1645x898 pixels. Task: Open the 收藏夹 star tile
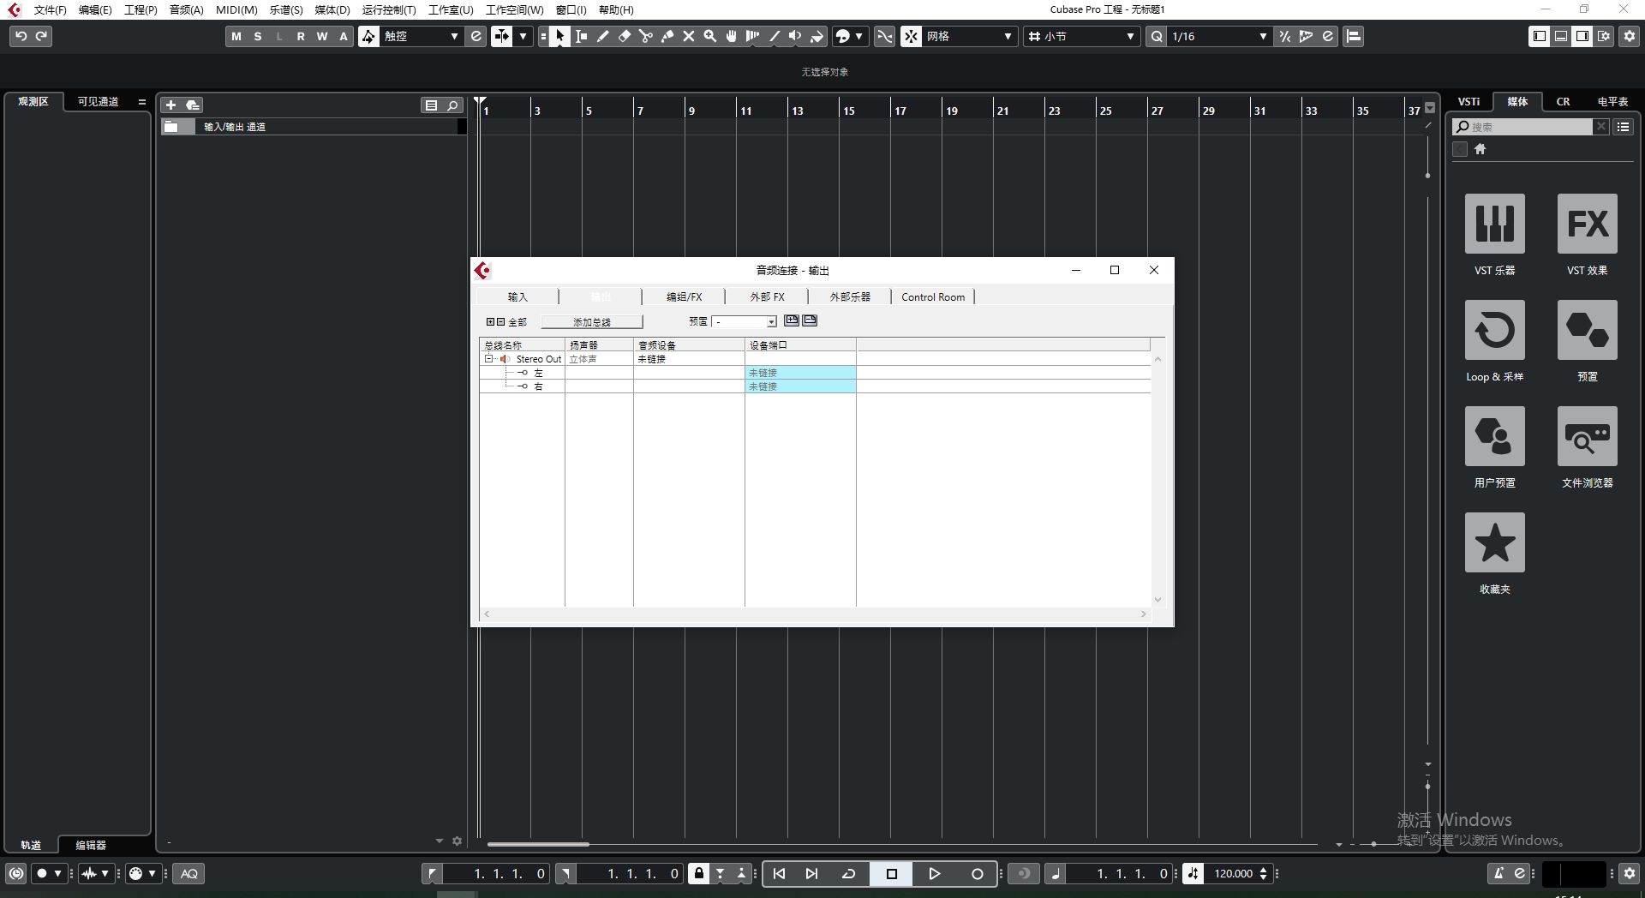(1494, 542)
